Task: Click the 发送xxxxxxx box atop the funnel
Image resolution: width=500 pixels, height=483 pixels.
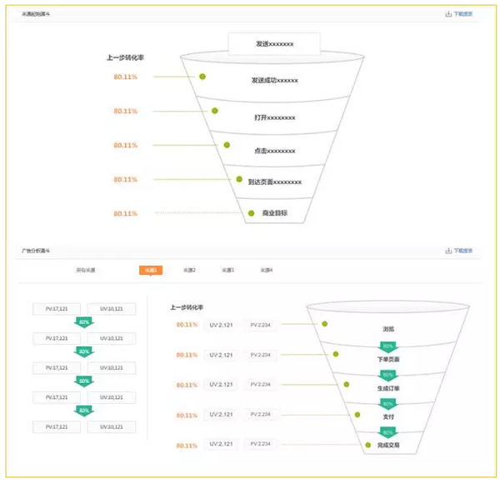Action: [274, 43]
